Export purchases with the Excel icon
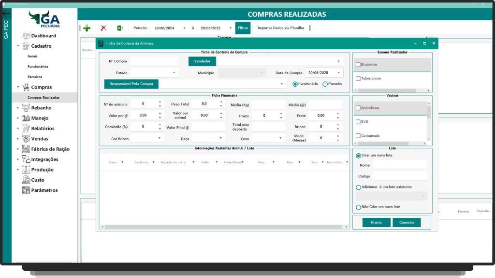The image size is (495, 278). (x=120, y=28)
